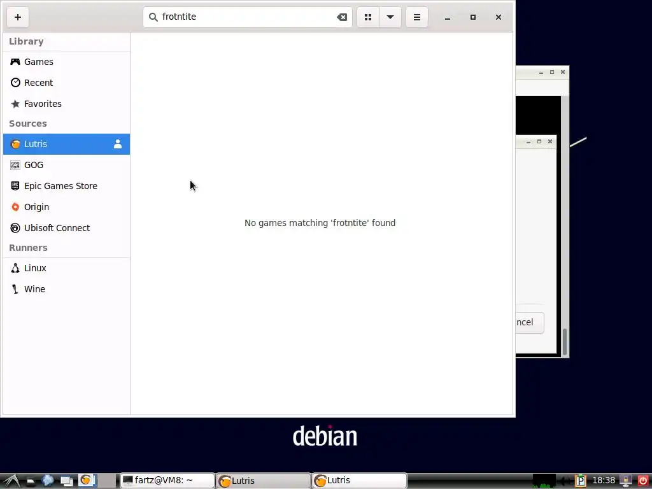Click the Favorites star icon

(x=15, y=104)
